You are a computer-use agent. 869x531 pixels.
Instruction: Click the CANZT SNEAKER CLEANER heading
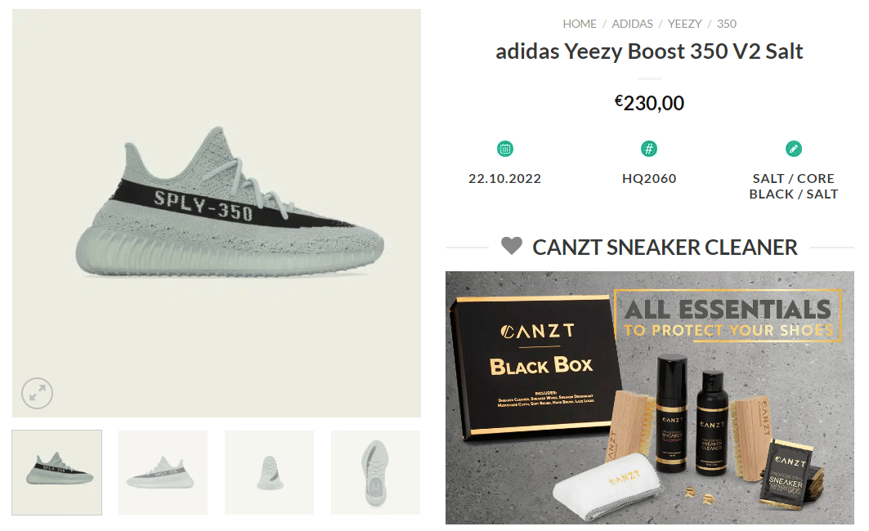665,247
